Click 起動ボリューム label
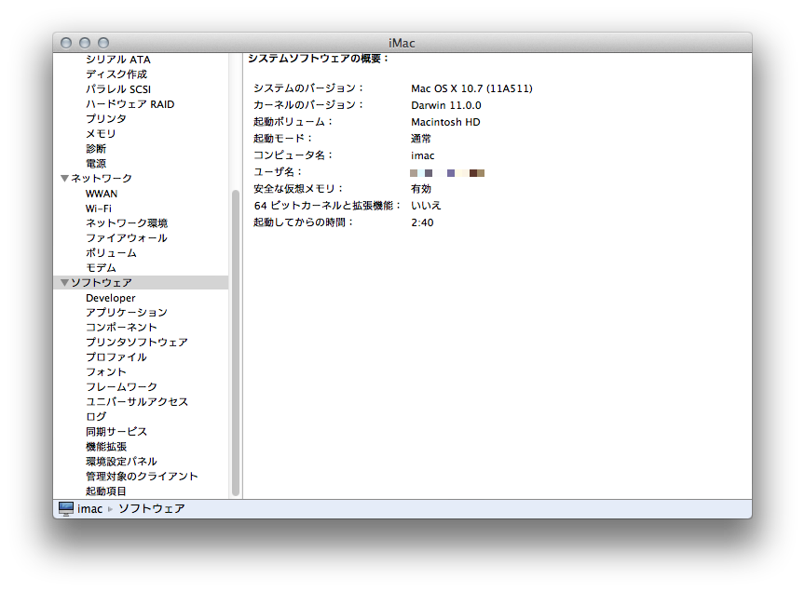 [x=293, y=122]
